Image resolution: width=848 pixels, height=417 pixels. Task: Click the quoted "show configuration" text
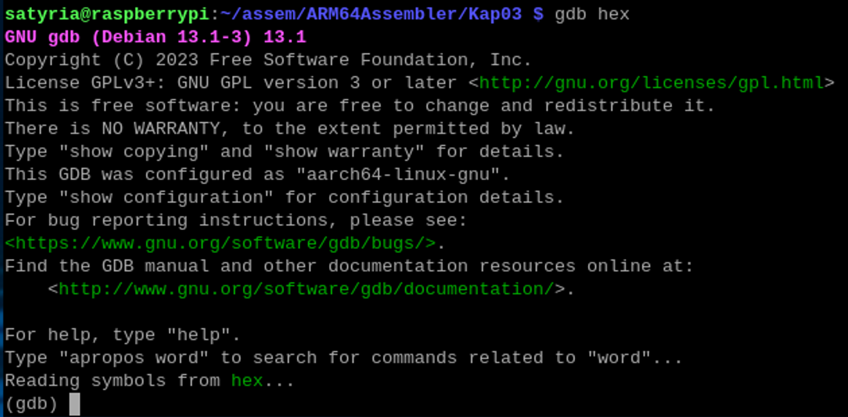tap(166, 197)
